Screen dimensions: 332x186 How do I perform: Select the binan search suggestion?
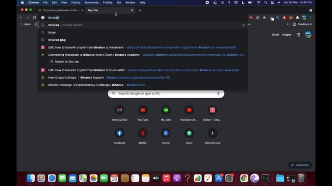[x=143, y=33]
